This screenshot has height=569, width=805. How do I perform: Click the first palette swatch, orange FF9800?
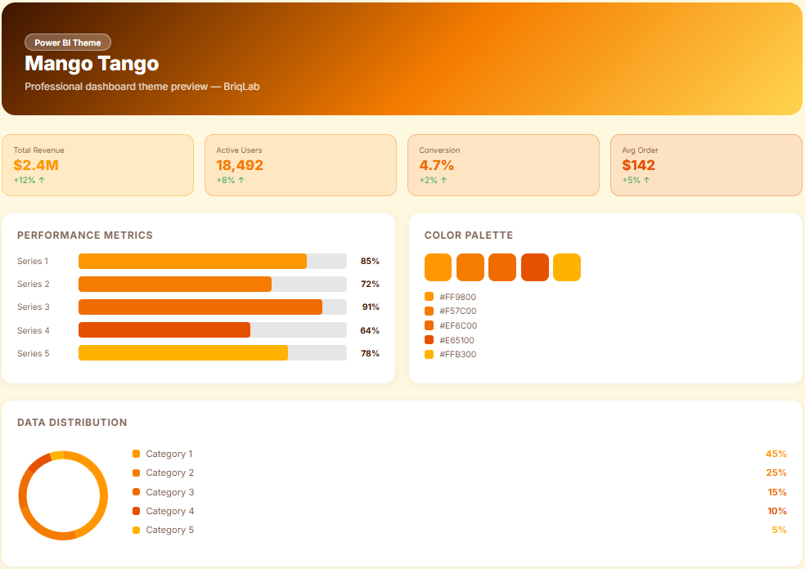pos(438,267)
